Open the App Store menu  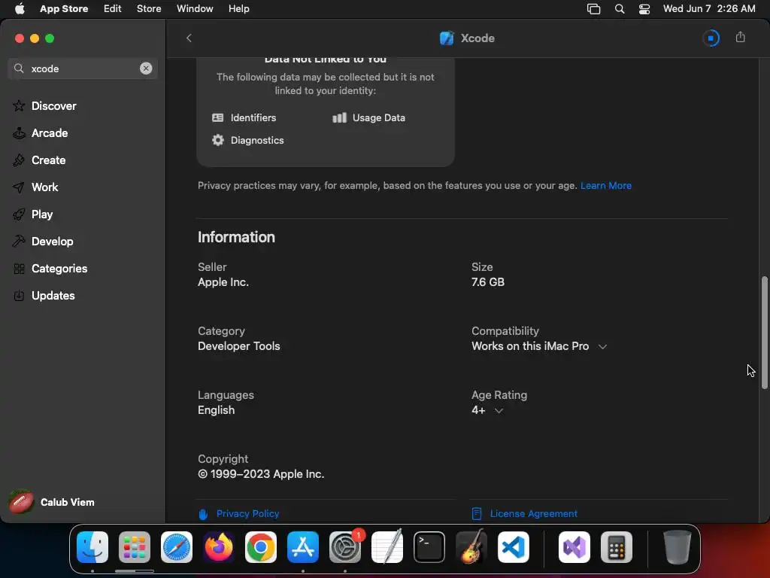click(x=64, y=8)
